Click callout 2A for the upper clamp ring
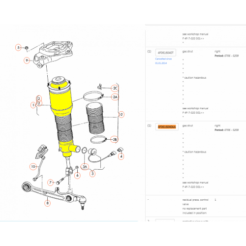Viewport: 246px width, 246px height. [x=115, y=97]
